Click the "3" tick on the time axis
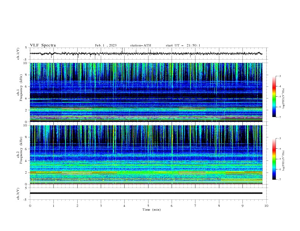 [x=101, y=206]
